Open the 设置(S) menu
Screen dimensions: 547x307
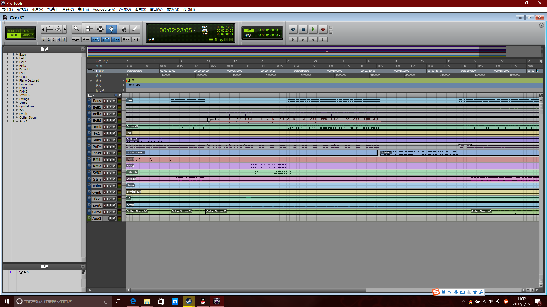[x=140, y=9]
